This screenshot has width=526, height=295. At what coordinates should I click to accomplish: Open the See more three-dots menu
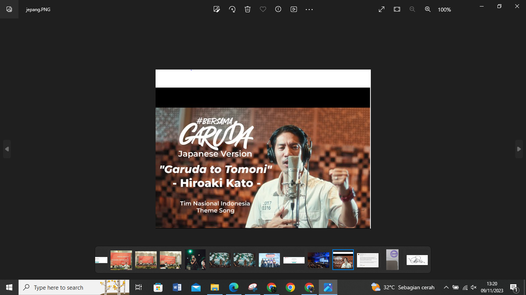point(309,9)
